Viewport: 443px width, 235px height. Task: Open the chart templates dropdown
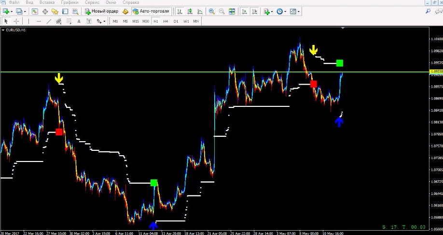tap(294, 11)
